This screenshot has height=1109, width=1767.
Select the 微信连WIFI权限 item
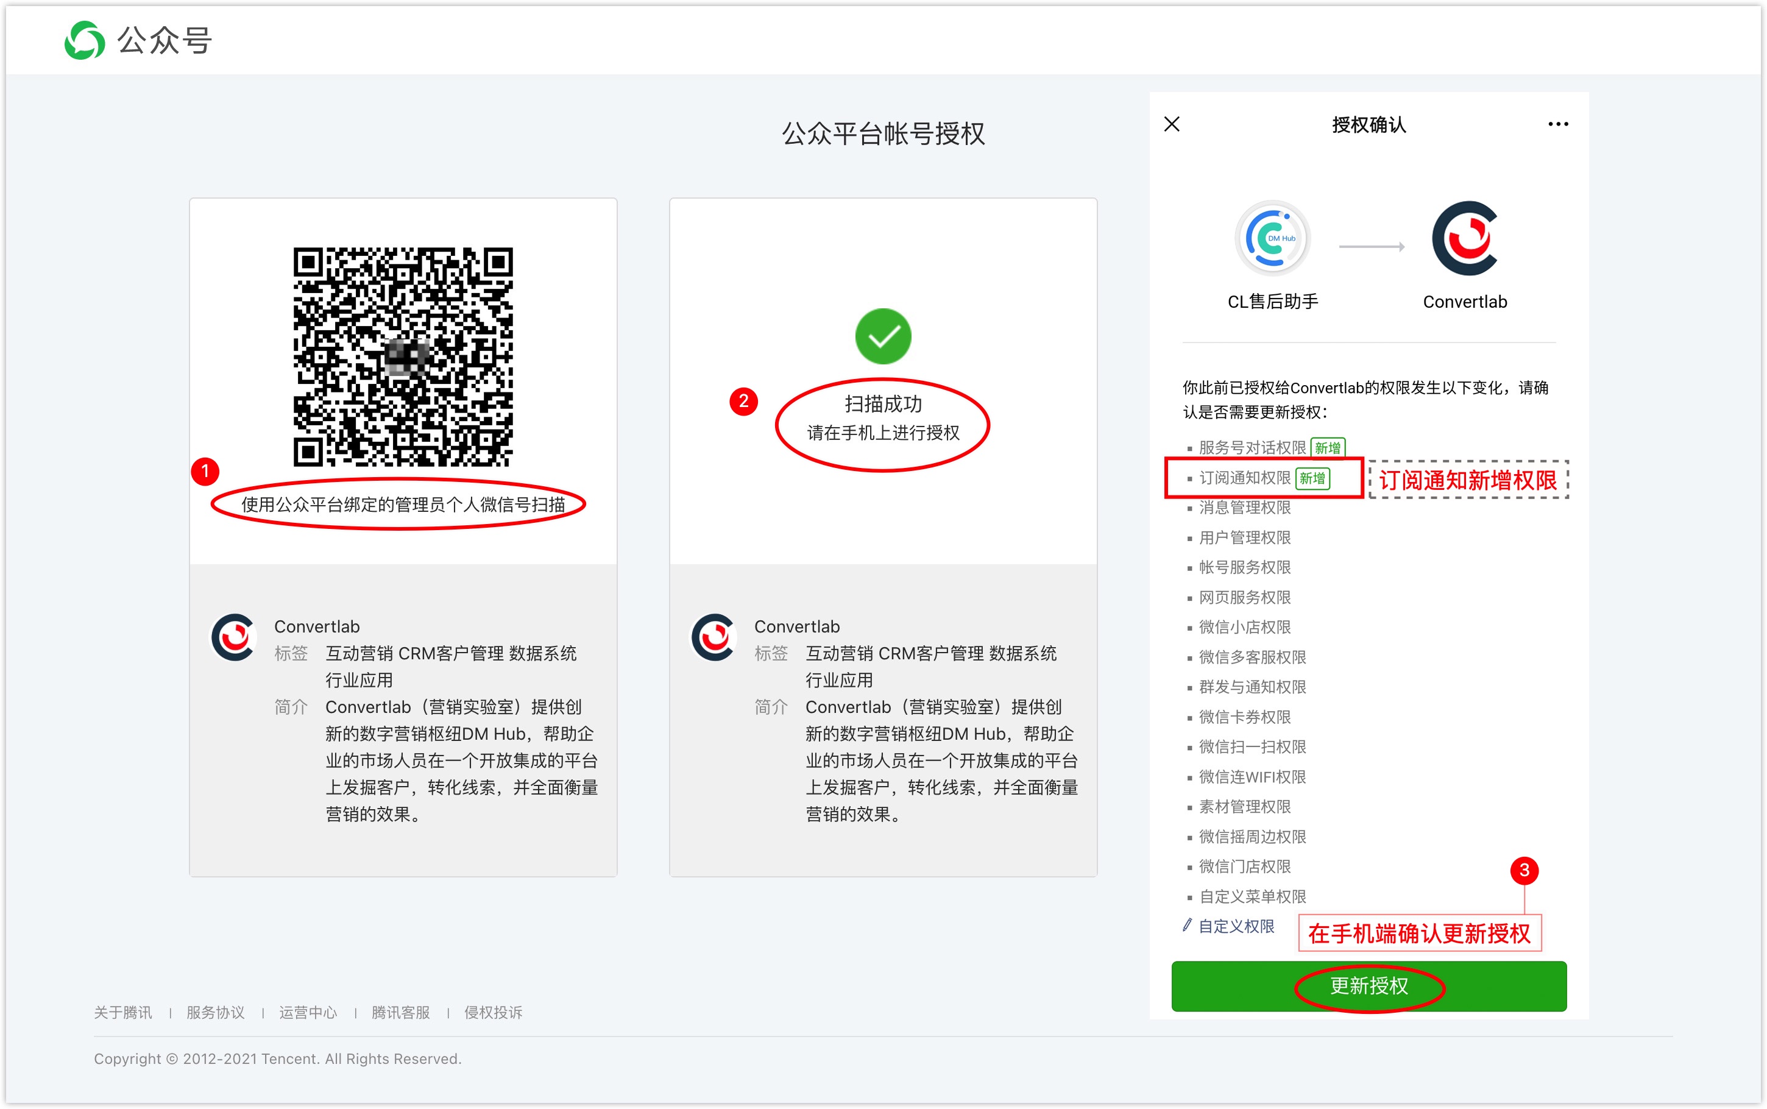coord(1252,777)
